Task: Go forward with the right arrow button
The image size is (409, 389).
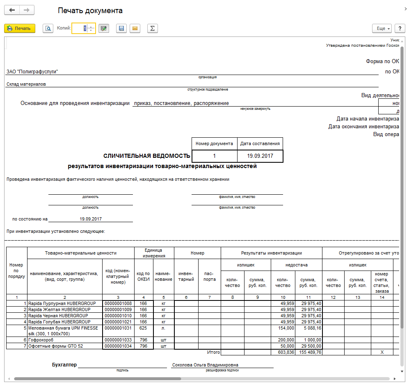Action: [27, 10]
